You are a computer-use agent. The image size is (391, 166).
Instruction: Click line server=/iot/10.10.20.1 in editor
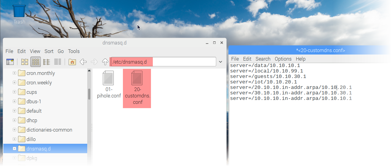264,82
